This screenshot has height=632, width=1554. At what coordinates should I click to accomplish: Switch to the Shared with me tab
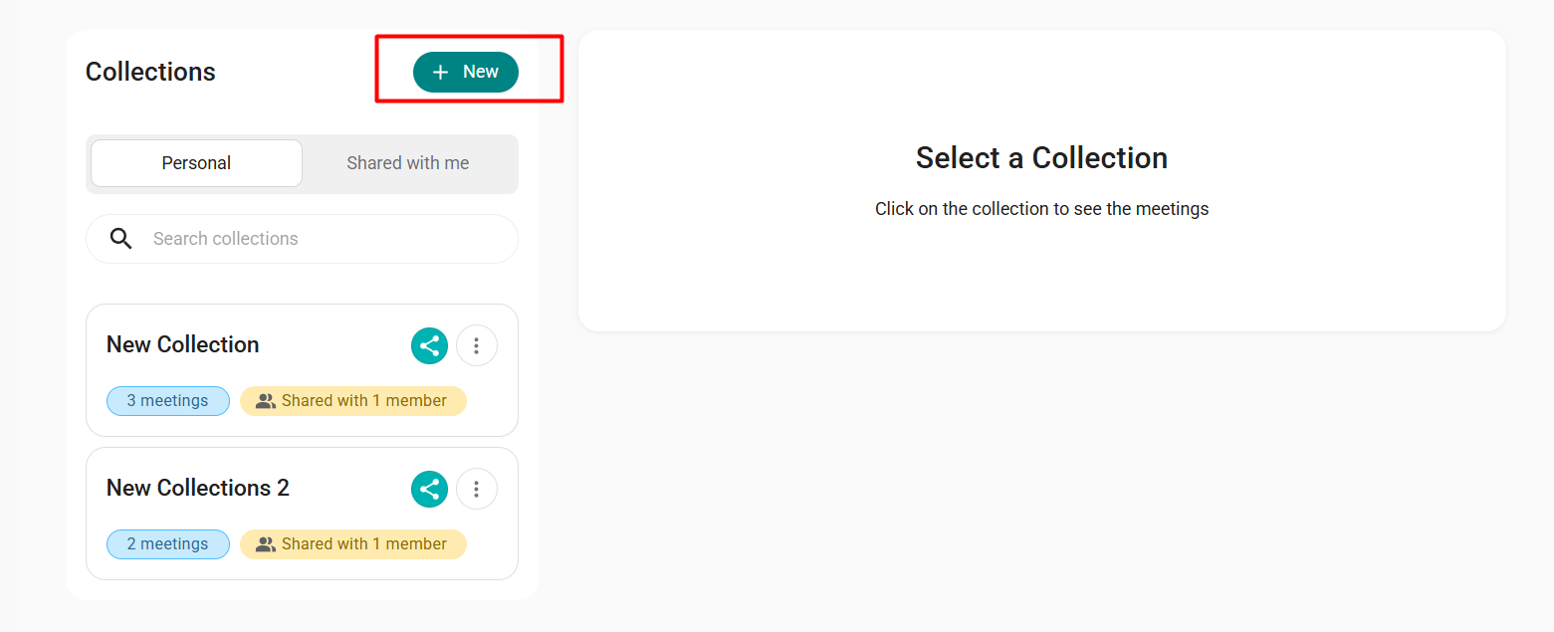408,163
